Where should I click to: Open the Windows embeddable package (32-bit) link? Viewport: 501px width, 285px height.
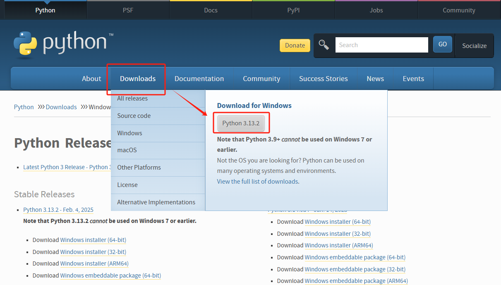coord(355,269)
